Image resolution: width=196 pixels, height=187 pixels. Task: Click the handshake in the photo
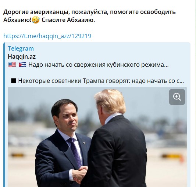click(80, 175)
